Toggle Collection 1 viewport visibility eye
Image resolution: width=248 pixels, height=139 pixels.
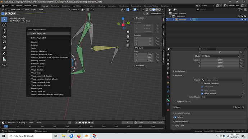tap(242, 16)
